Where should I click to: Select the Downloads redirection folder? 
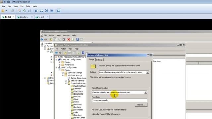78,110
